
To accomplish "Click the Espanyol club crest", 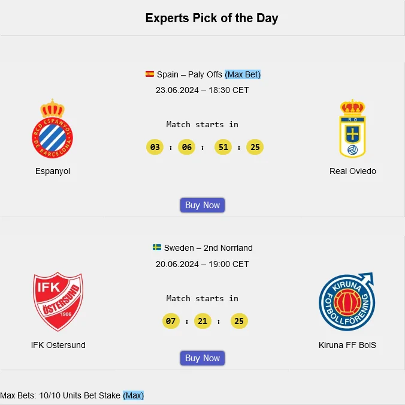I will tap(53, 129).
